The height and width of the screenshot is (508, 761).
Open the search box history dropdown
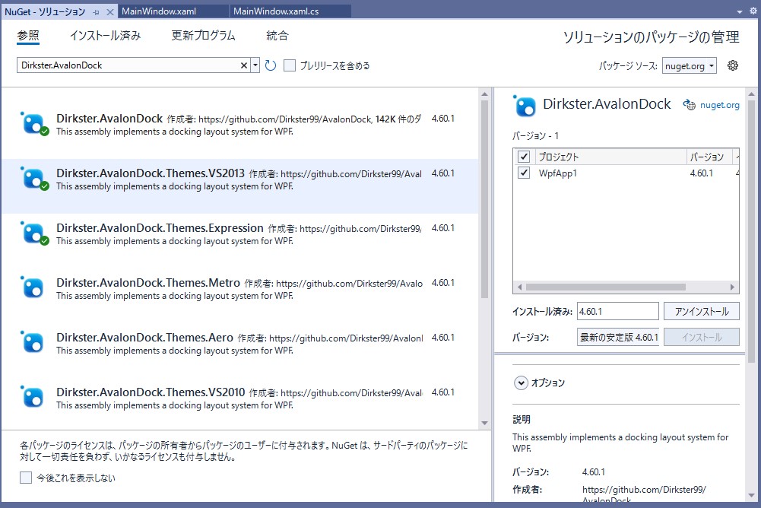pos(255,65)
